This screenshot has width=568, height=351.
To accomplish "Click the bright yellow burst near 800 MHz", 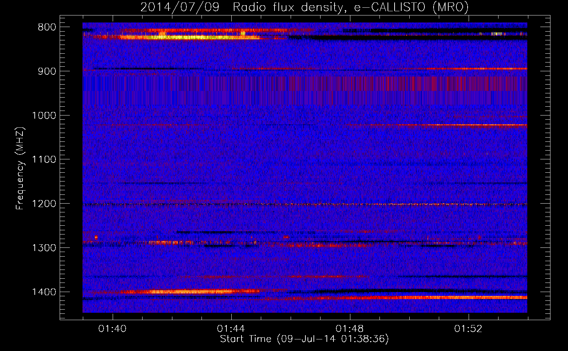I will [190, 37].
